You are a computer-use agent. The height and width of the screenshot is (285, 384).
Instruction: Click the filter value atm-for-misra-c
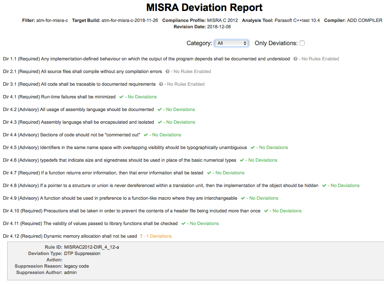(52, 21)
